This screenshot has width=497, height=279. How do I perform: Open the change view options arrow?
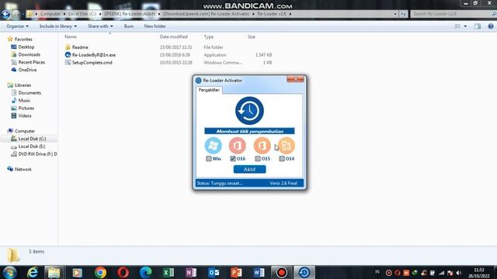coord(465,26)
